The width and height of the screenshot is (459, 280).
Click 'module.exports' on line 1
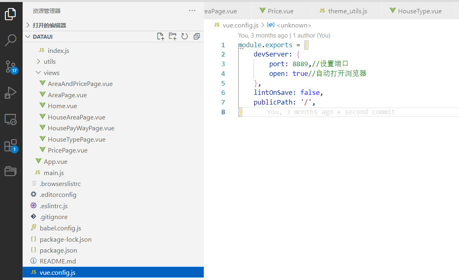pos(265,45)
